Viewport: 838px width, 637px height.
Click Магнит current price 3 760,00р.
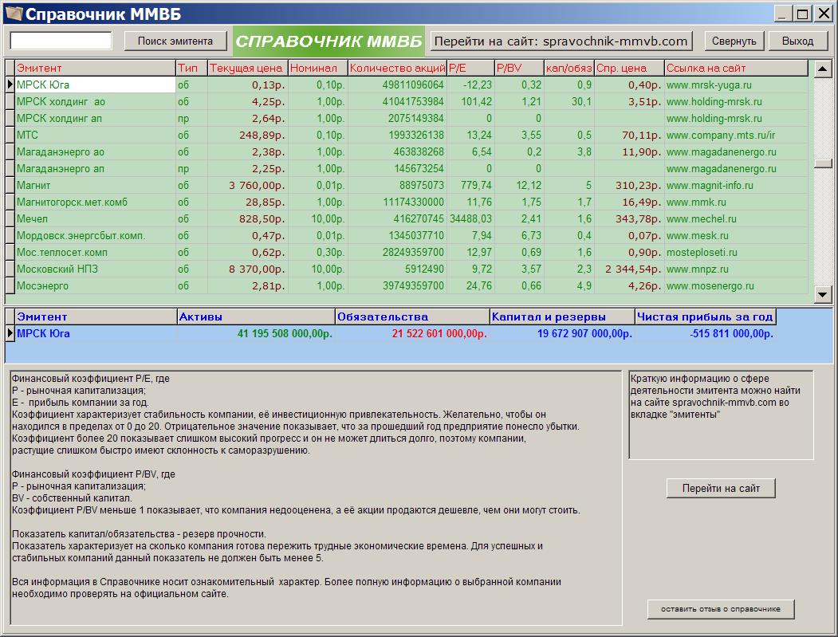247,186
